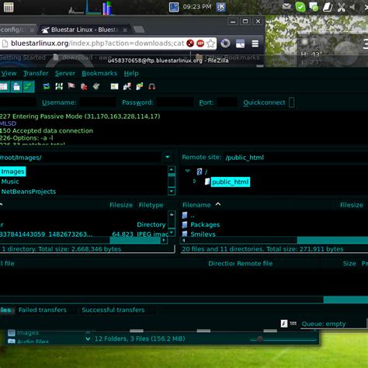
Task: Bookmark this page with the star
Action: tap(211, 43)
